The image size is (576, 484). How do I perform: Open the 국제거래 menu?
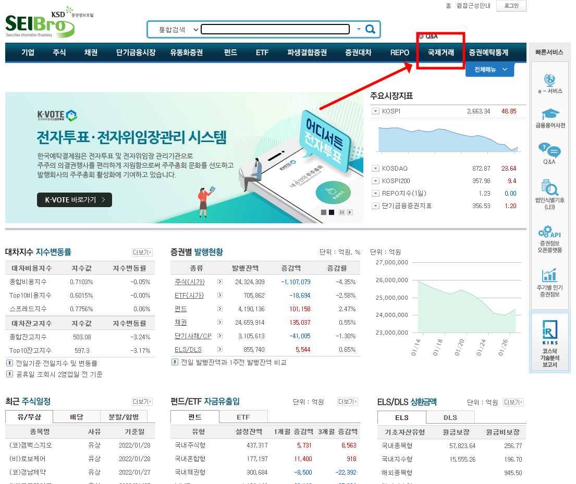tap(441, 53)
